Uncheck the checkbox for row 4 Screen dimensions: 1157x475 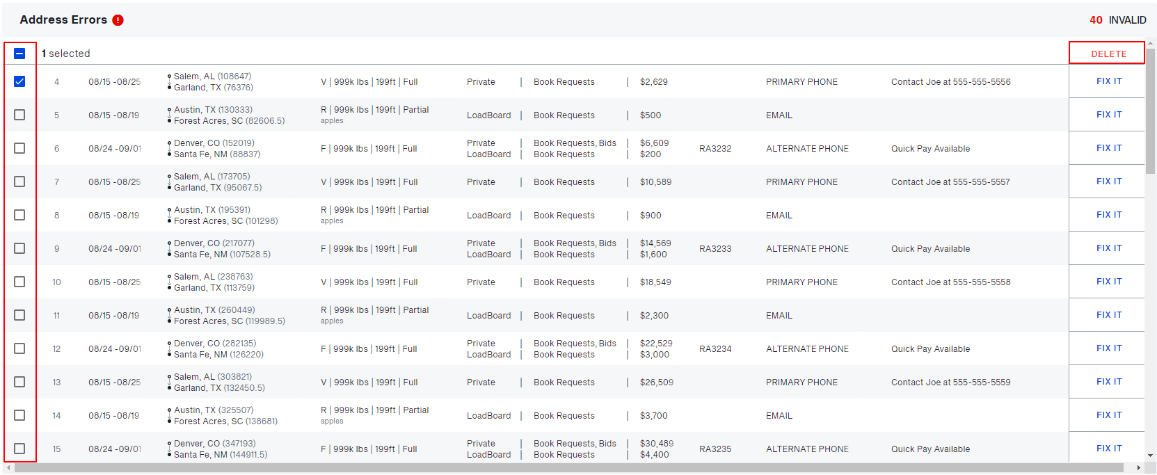point(19,81)
